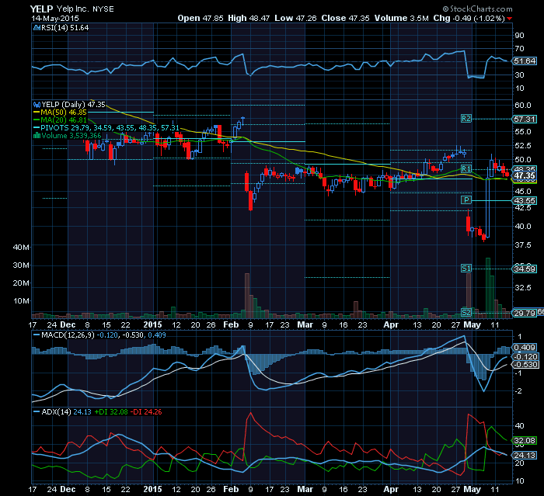
Task: Click the 57.31 R2 price tag
Action: coord(525,120)
